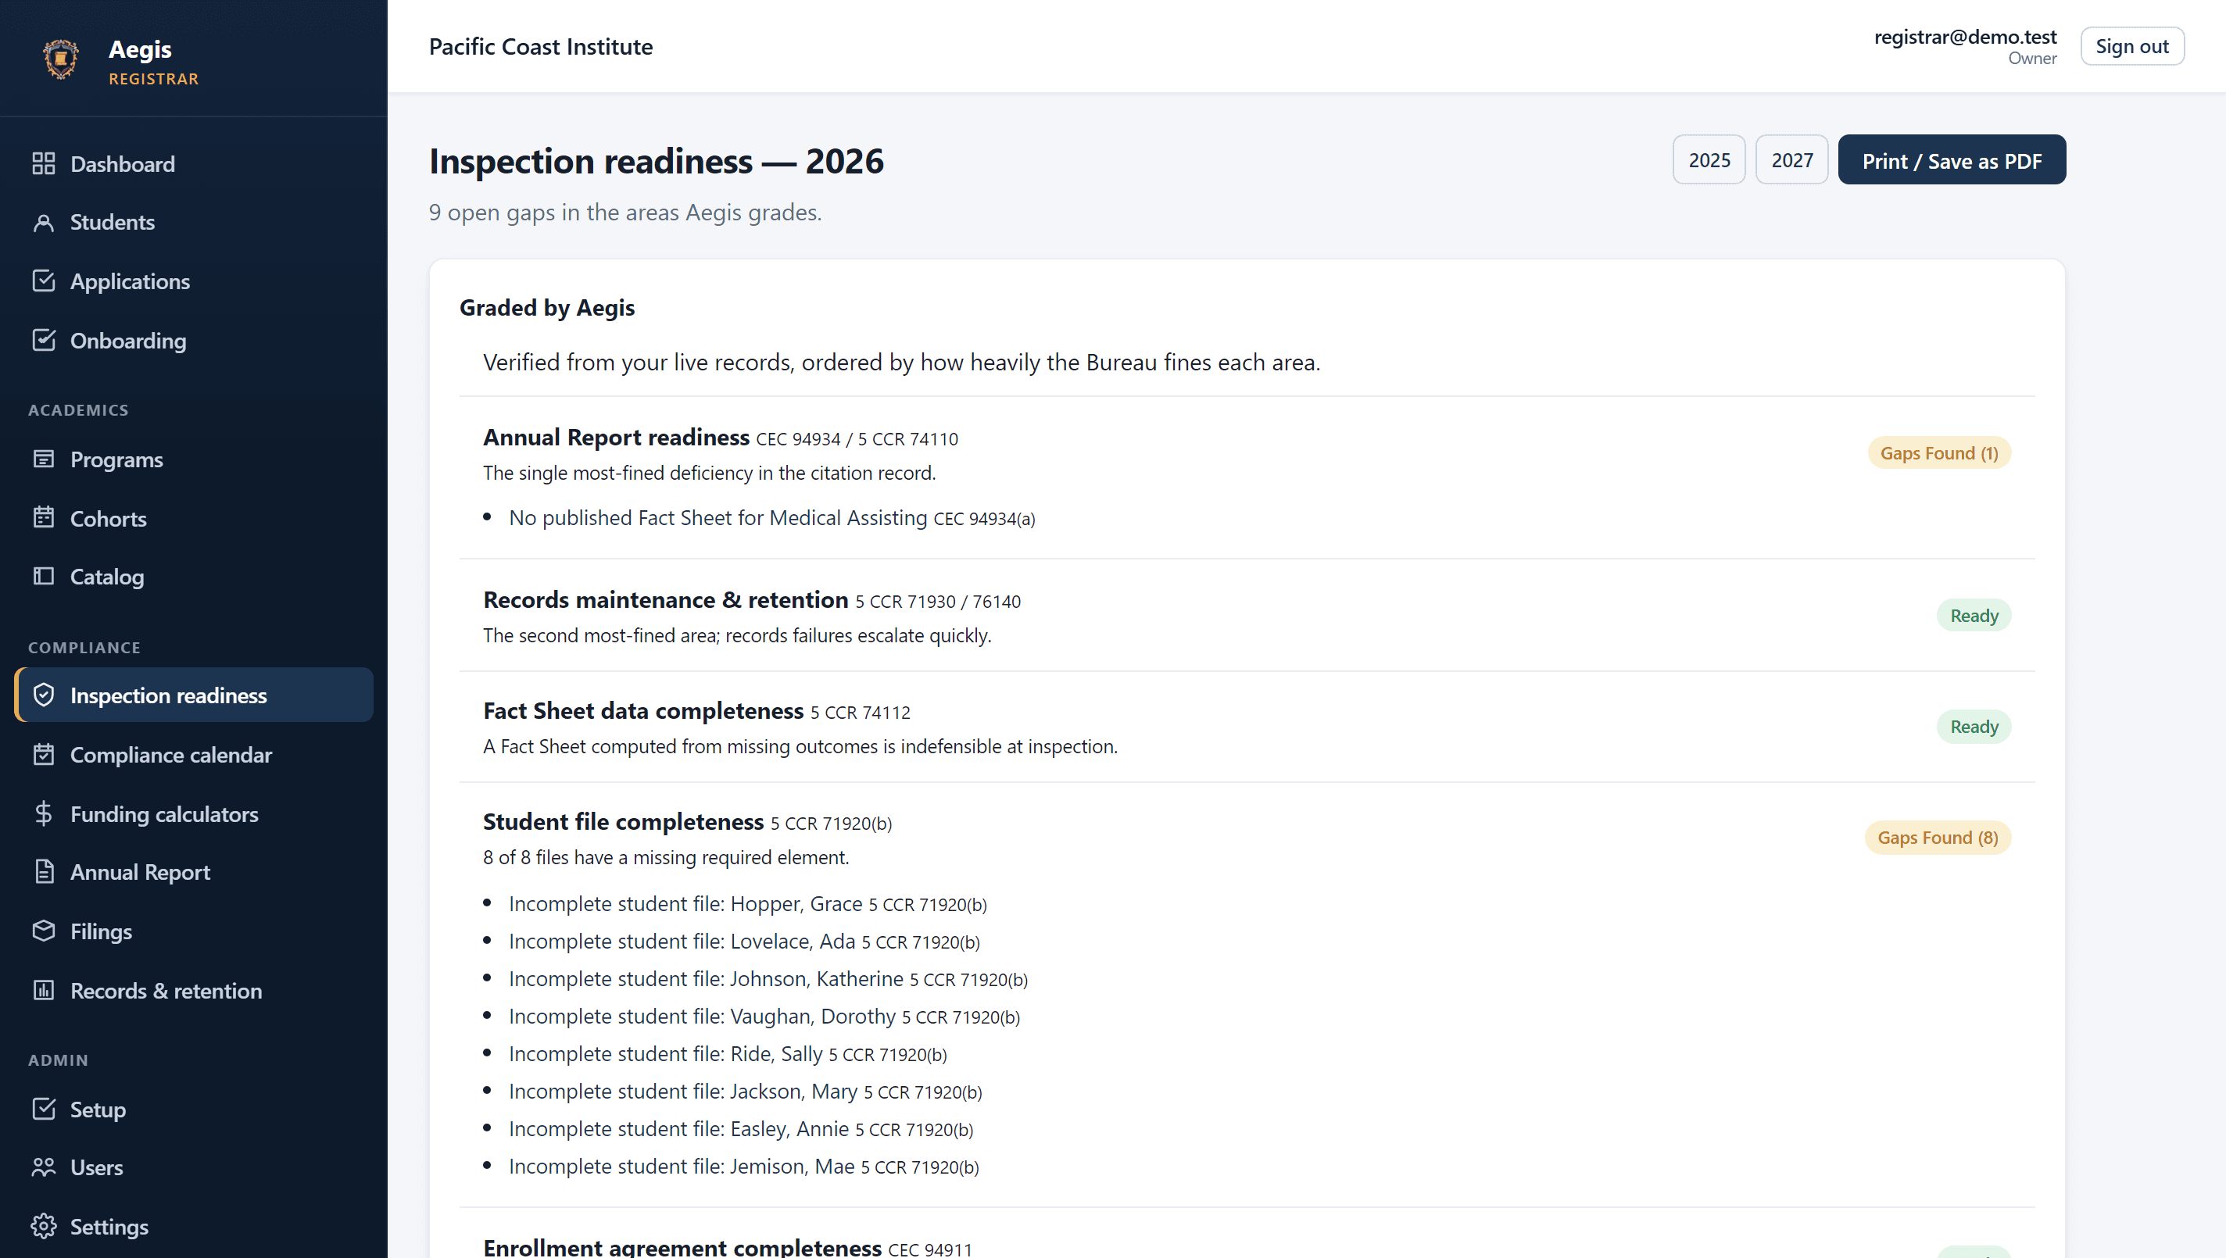Image resolution: width=2226 pixels, height=1258 pixels.
Task: Sign out of the account
Action: (x=2131, y=46)
